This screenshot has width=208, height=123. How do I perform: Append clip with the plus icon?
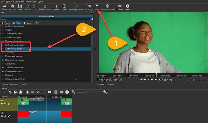[27, 92]
